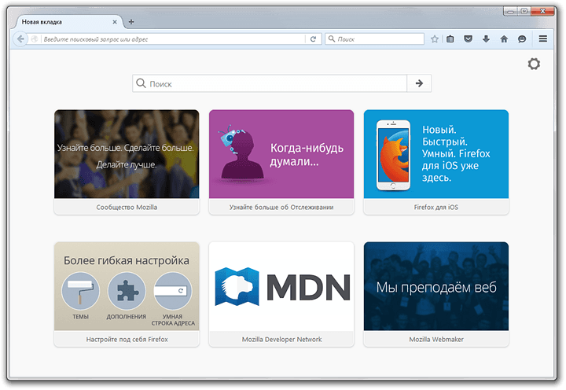Click the Firefox для iOS caption
Image resolution: width=566 pixels, height=390 pixels.
(x=436, y=208)
